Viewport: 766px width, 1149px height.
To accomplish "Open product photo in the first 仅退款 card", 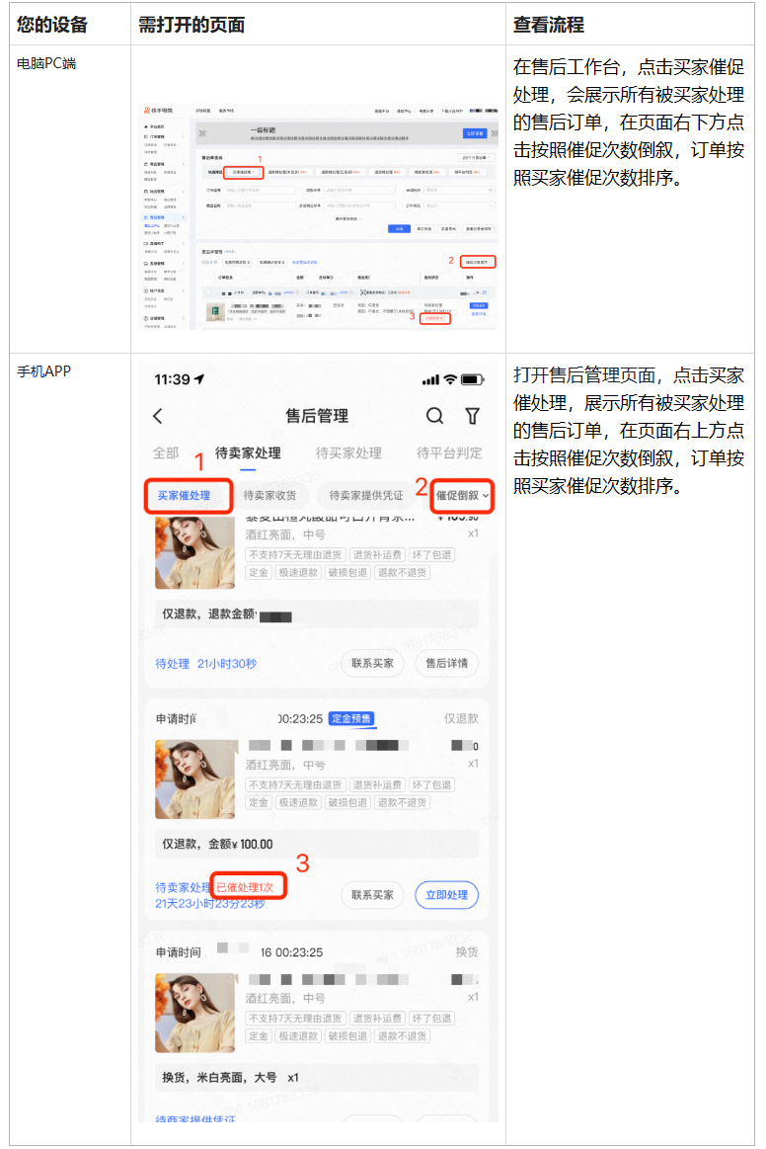I will point(194,553).
